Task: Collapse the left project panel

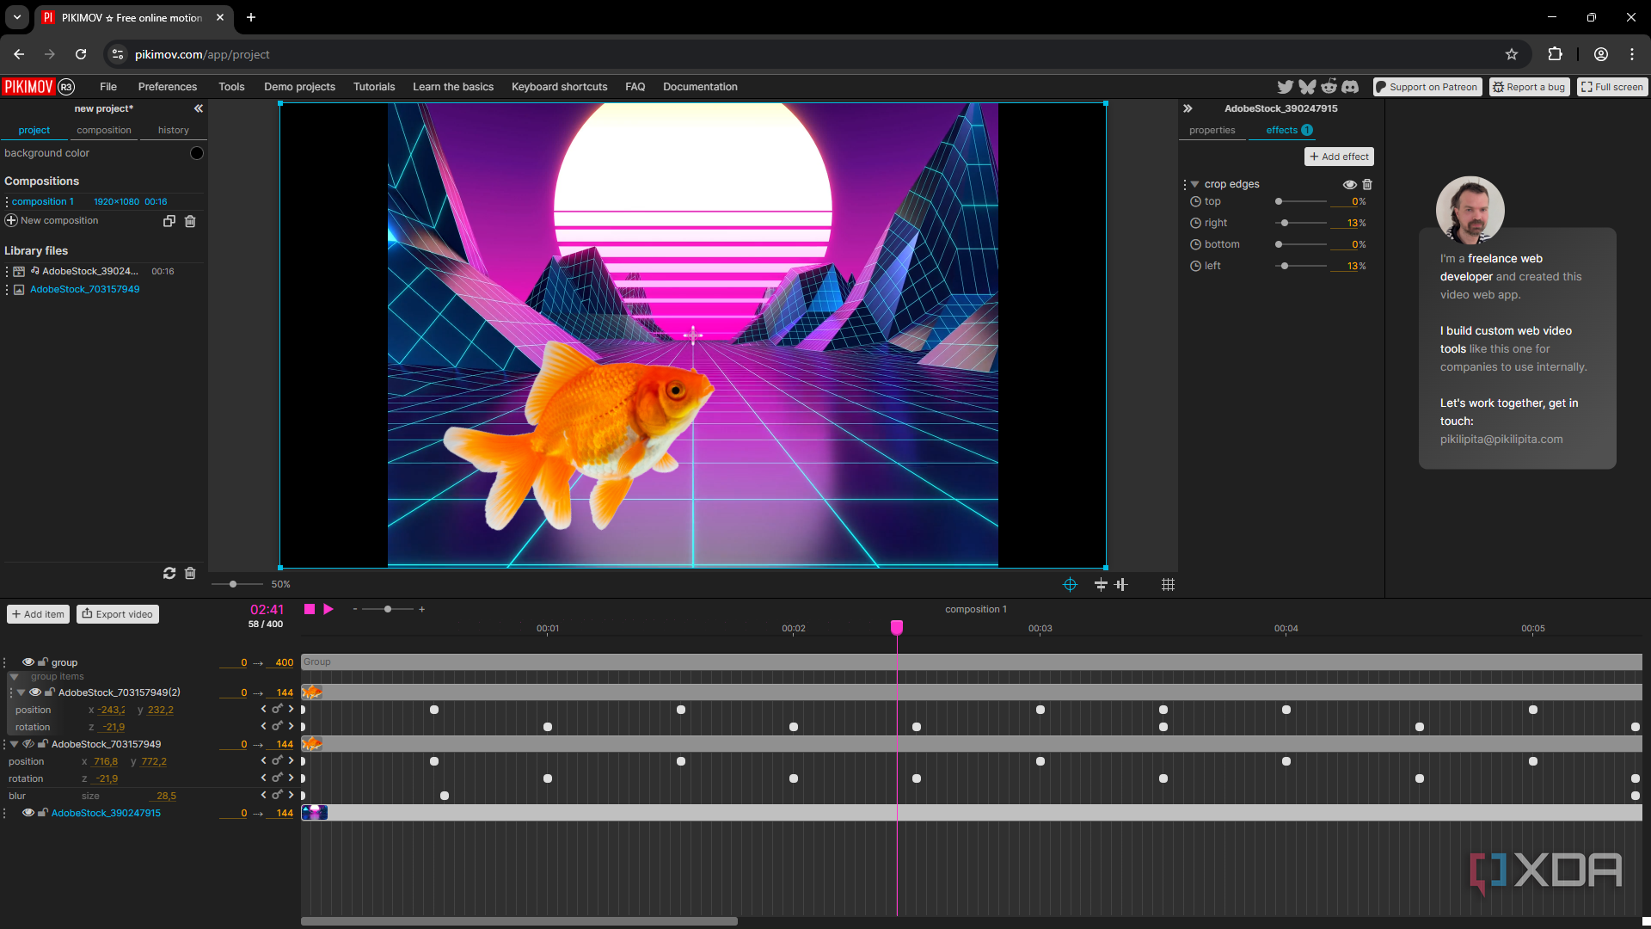Action: [x=199, y=108]
